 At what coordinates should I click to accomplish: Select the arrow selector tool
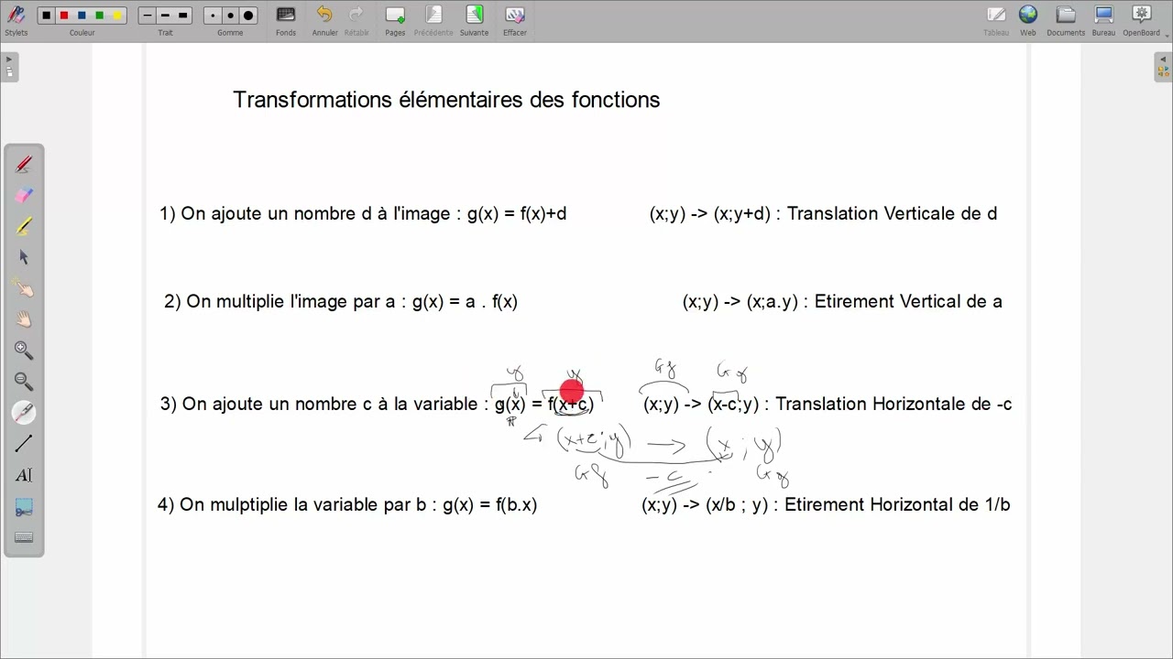point(24,257)
